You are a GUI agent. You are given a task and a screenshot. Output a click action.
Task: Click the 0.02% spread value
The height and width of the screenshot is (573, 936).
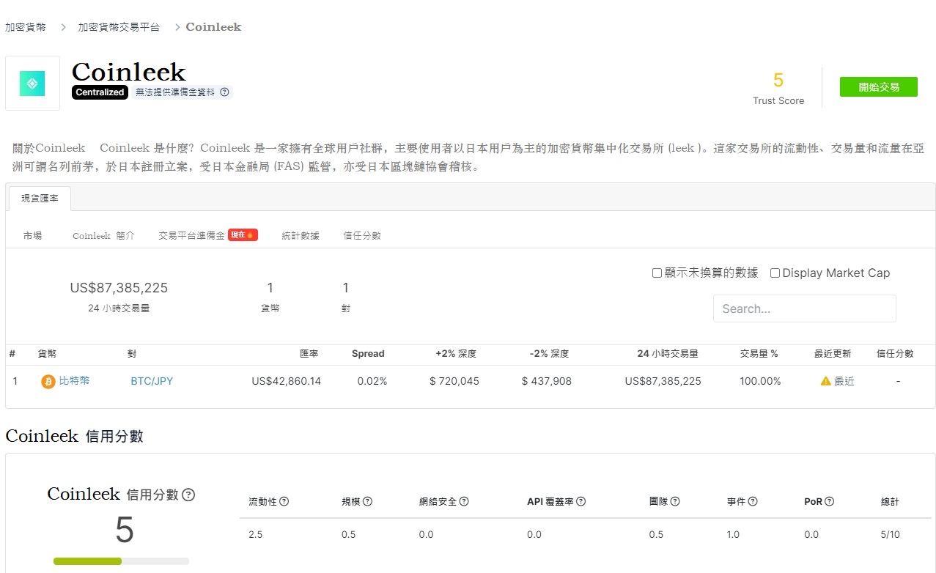[x=372, y=381]
